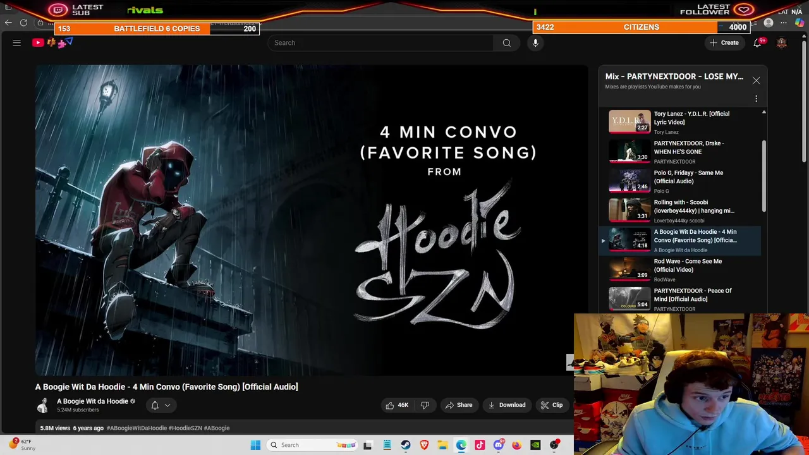Focus the YouTube search field

tap(380, 43)
